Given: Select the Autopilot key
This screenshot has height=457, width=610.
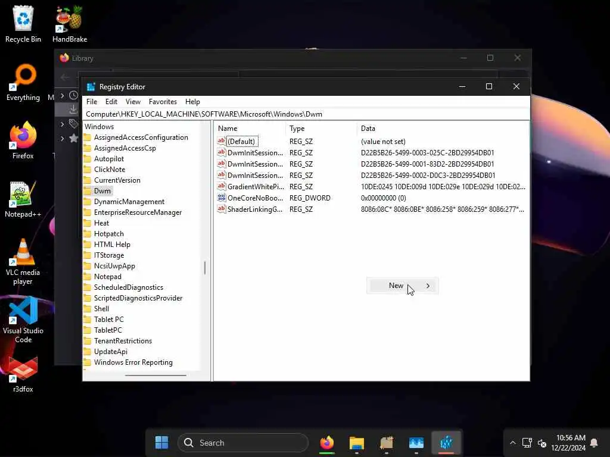Looking at the screenshot, I should pyautogui.click(x=109, y=159).
